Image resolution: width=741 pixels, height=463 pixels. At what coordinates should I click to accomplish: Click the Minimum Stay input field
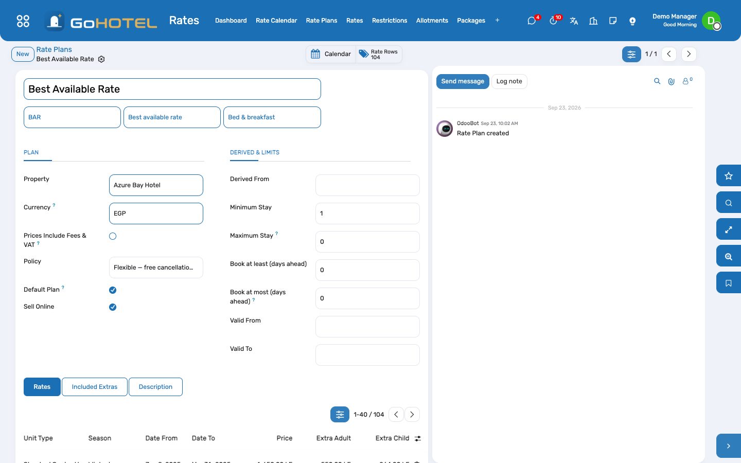click(367, 213)
